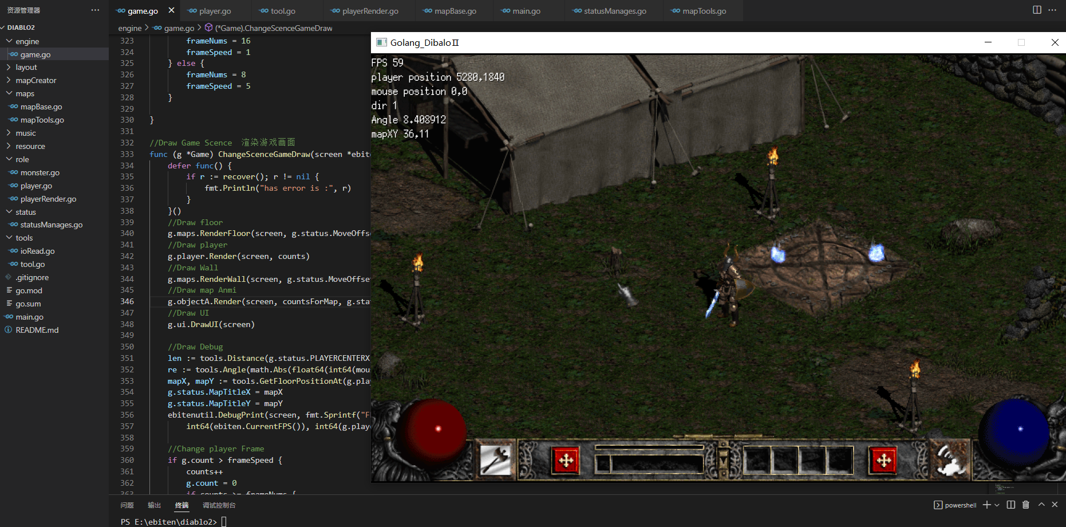The width and height of the screenshot is (1066, 527).
Task: Switch to player.go tab
Action: (x=215, y=11)
